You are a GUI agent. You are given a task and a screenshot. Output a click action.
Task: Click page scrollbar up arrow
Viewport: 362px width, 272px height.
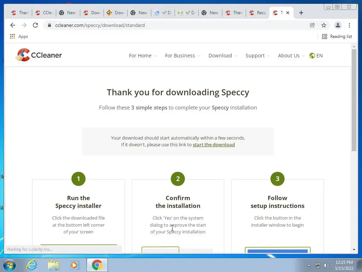click(354, 47)
